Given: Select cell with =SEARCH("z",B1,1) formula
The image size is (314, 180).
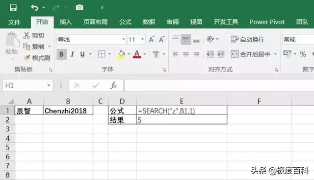Looking at the screenshot, I should click(182, 111).
